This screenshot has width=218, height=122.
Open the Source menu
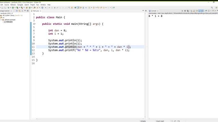(x=6, y=5)
